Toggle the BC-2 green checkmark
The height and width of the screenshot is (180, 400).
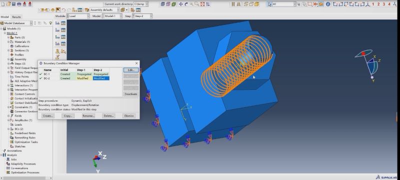pyautogui.click(x=41, y=78)
